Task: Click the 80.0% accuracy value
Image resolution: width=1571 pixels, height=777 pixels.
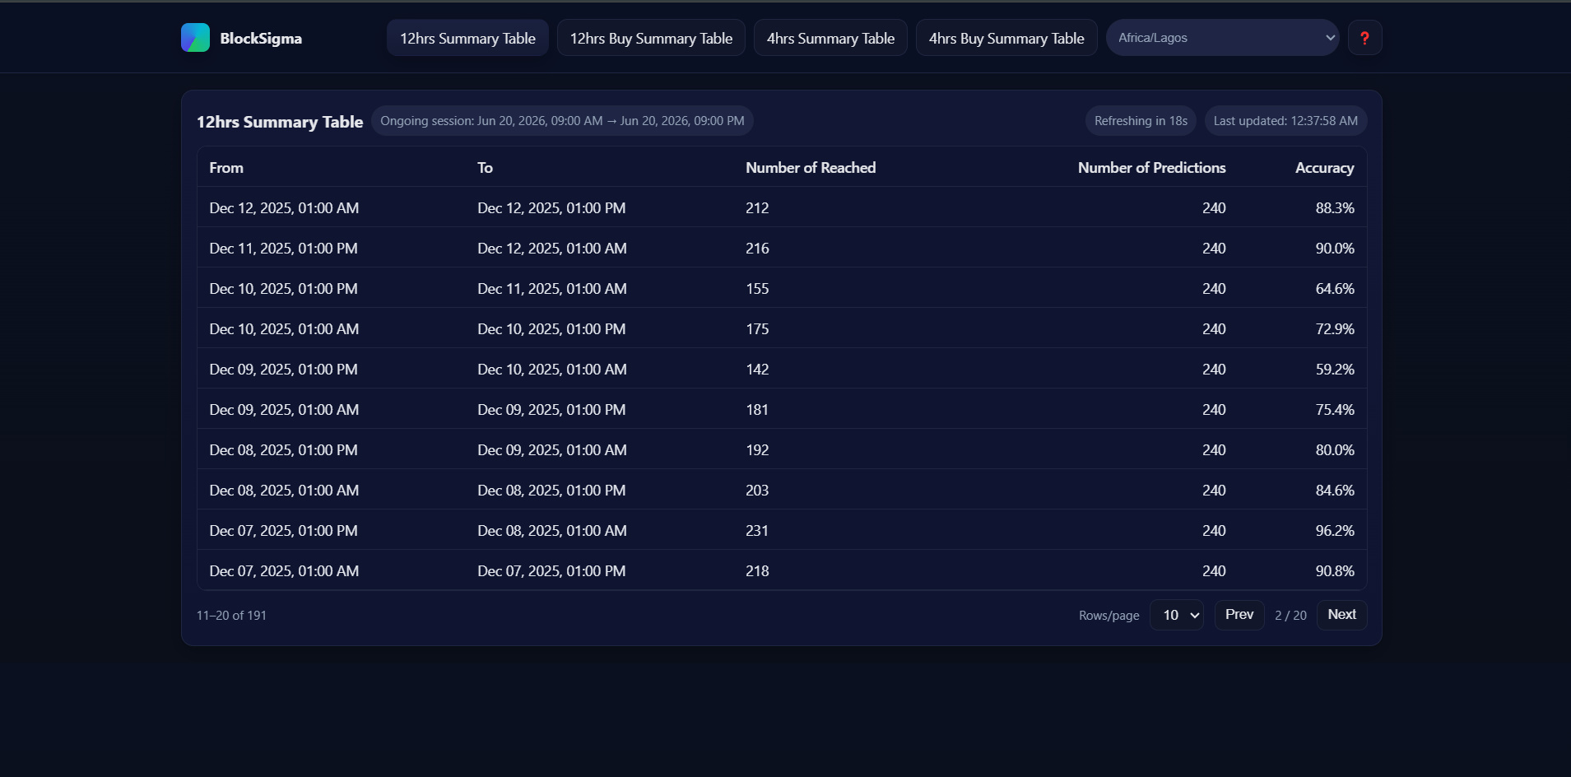Action: 1335,450
